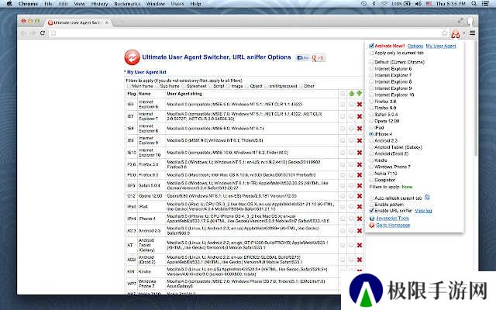Open the Apple menu
The width and height of the screenshot is (496, 310).
[x=9, y=4]
